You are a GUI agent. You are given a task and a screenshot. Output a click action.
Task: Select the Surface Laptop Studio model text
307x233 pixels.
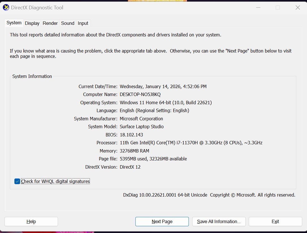[142, 127]
